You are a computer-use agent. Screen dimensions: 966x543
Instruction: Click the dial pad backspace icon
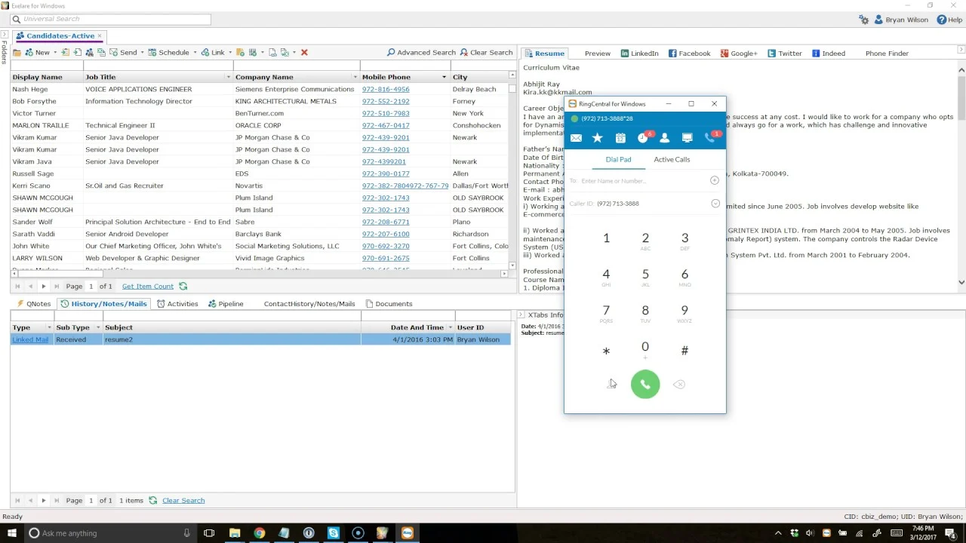point(679,385)
